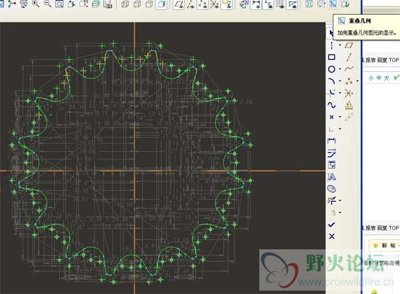Accept the sketch with the checkmark
This screenshot has height=294, width=400.
tap(331, 225)
